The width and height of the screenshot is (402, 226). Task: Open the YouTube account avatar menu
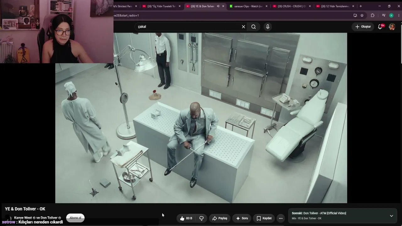(392, 27)
